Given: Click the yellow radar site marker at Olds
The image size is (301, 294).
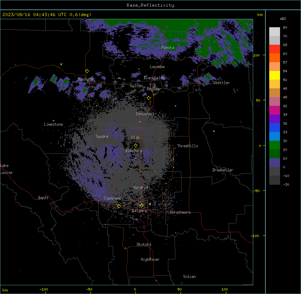Looking at the screenshot, I should pyautogui.click(x=135, y=146).
